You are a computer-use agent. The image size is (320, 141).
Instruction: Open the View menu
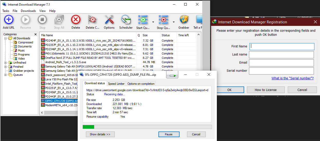click(x=42, y=11)
